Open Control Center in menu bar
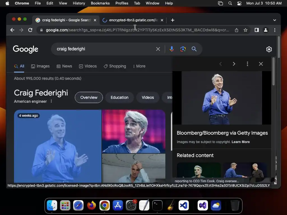This screenshot has width=287, height=215. click(x=239, y=3)
